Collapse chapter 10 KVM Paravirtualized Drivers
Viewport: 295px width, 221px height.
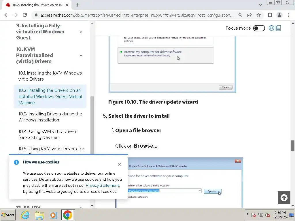coord(81,56)
